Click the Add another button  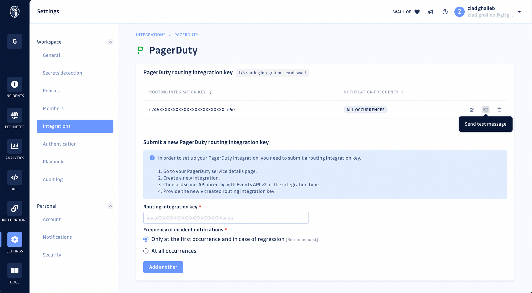click(163, 267)
